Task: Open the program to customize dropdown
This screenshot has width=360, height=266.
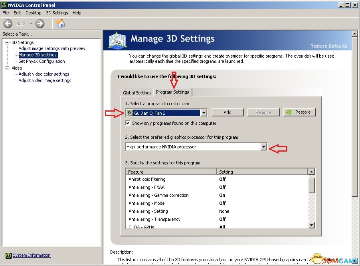Action: point(204,113)
